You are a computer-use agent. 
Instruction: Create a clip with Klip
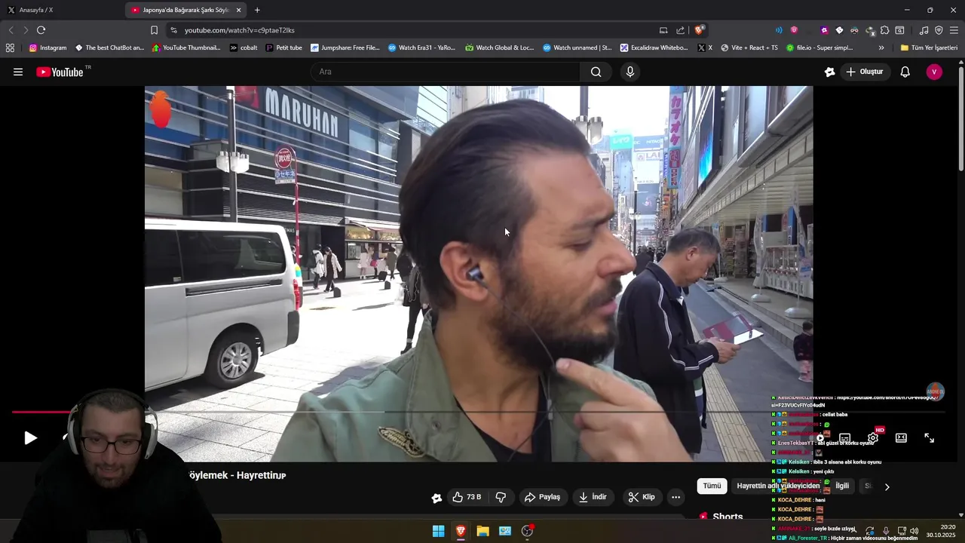click(641, 497)
